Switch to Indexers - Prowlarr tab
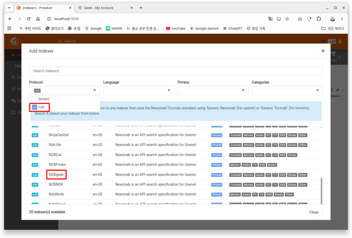This screenshot has height=238, width=352. pos(44,8)
